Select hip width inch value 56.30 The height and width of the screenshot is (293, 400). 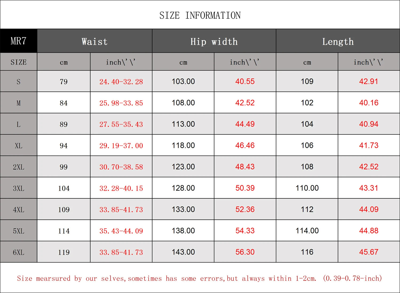(245, 252)
